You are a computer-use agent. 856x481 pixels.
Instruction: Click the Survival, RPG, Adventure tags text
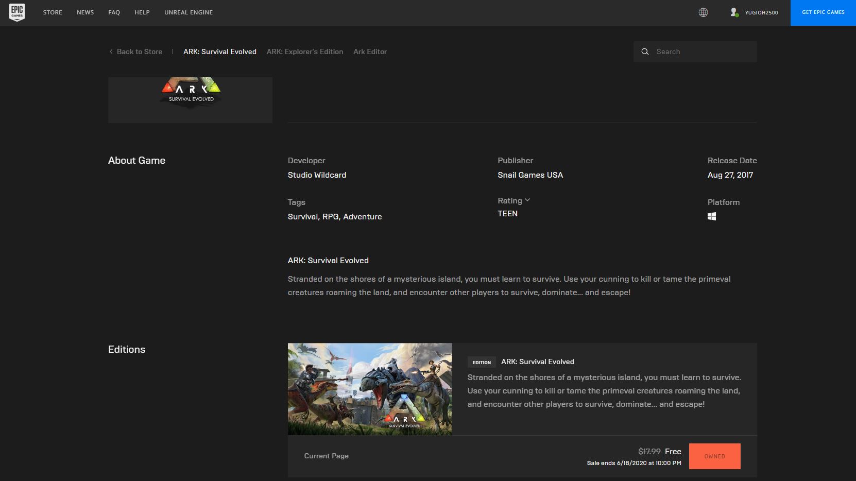335,216
